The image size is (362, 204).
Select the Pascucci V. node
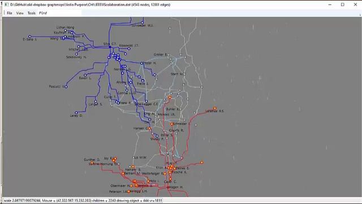coord(66,87)
